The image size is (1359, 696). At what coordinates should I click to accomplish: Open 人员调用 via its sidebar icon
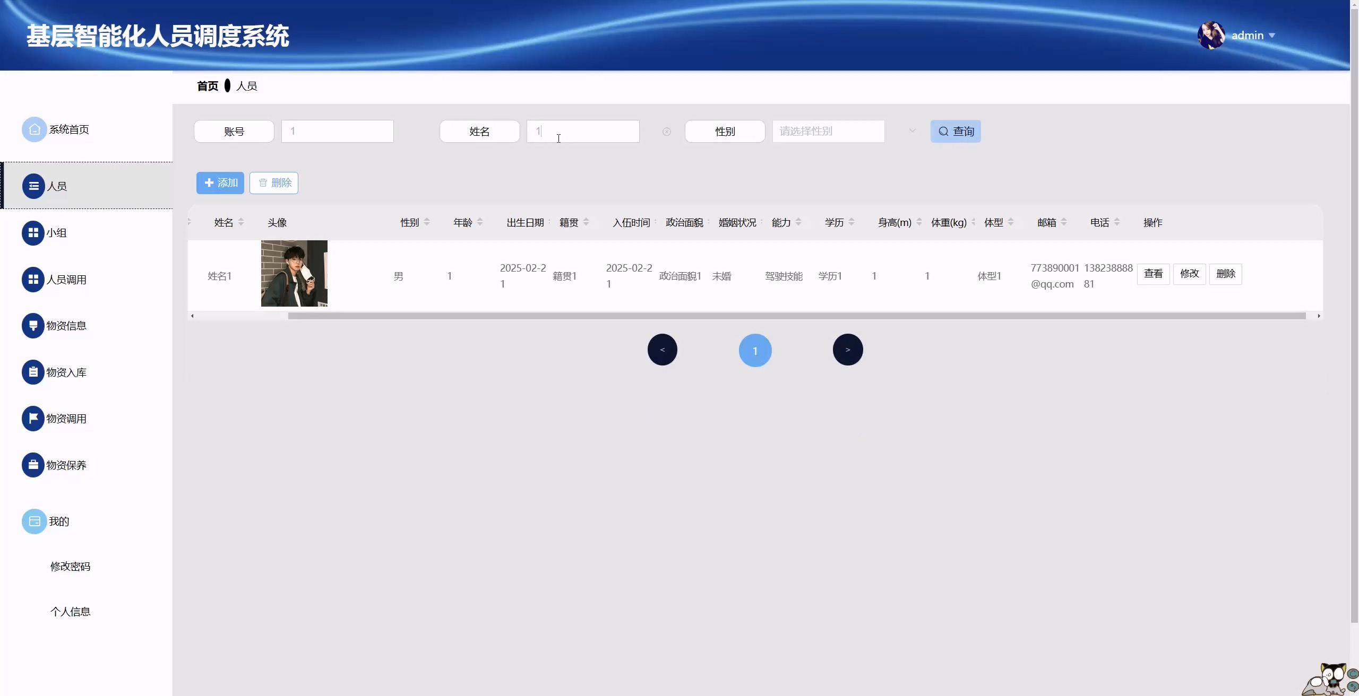[33, 280]
